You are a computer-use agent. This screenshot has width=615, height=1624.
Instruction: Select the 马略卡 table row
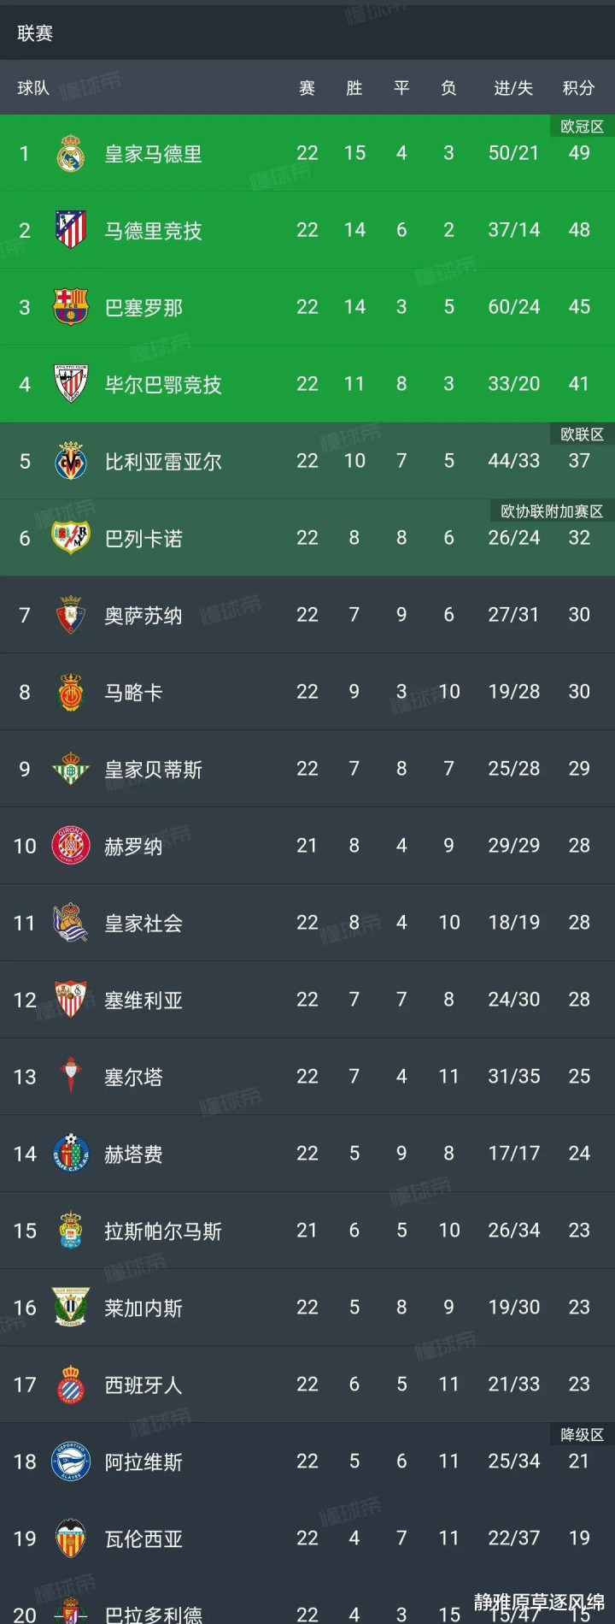coord(307,691)
